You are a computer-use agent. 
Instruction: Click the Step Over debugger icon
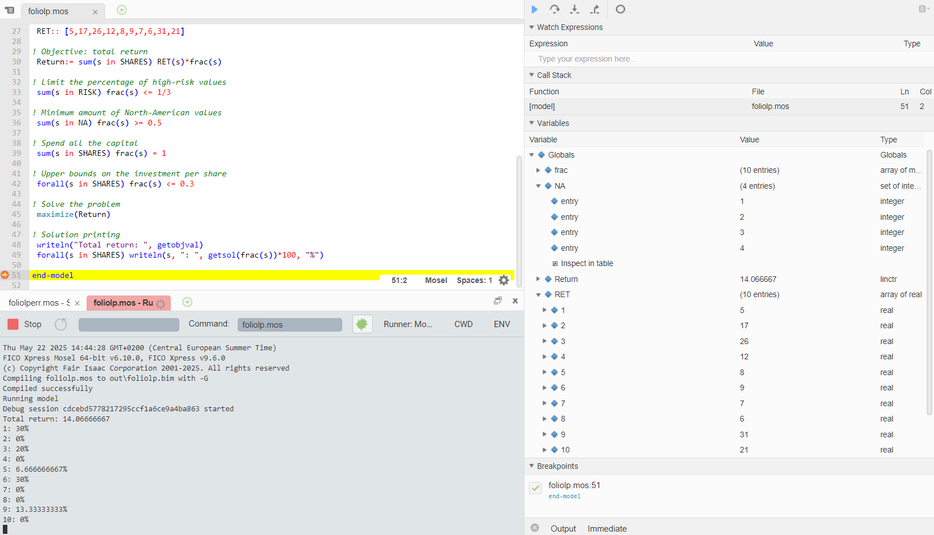(x=554, y=9)
